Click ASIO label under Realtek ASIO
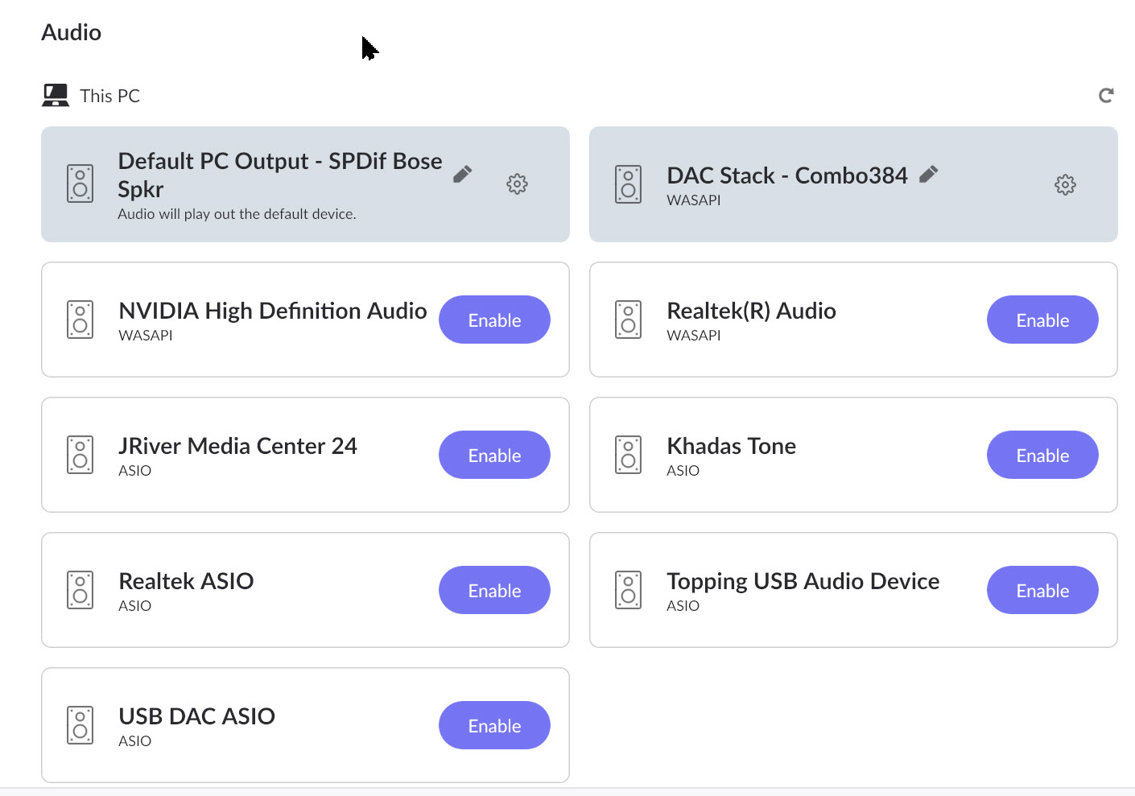Viewport: 1135px width, 796px height. coord(134,606)
